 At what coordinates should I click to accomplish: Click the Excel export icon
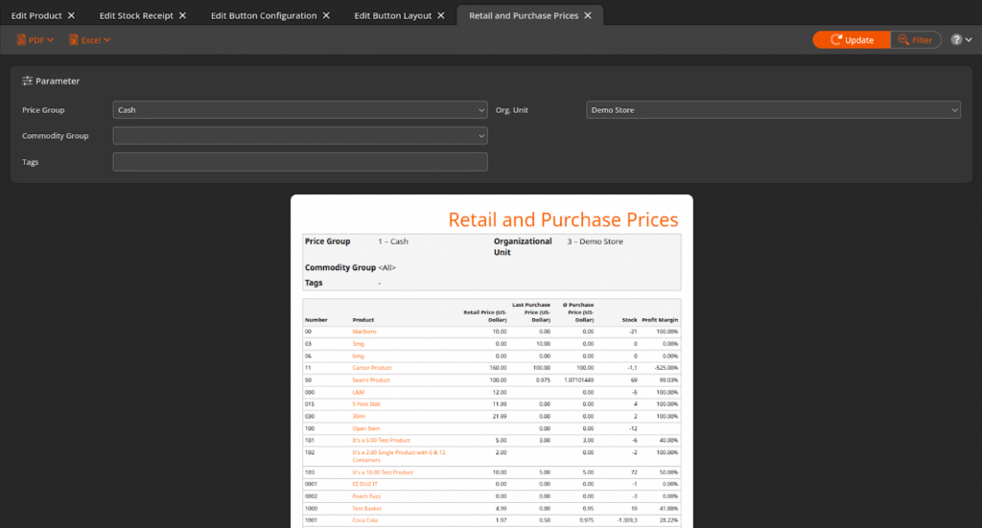[73, 40]
